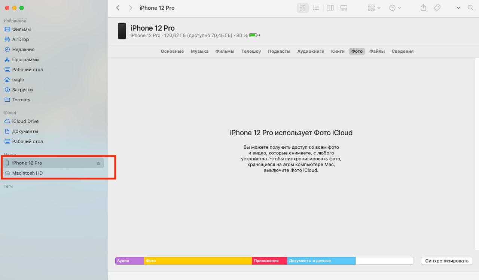Image resolution: width=479 pixels, height=280 pixels.
Task: Switch to the Телешоу tab
Action: [x=251, y=51]
